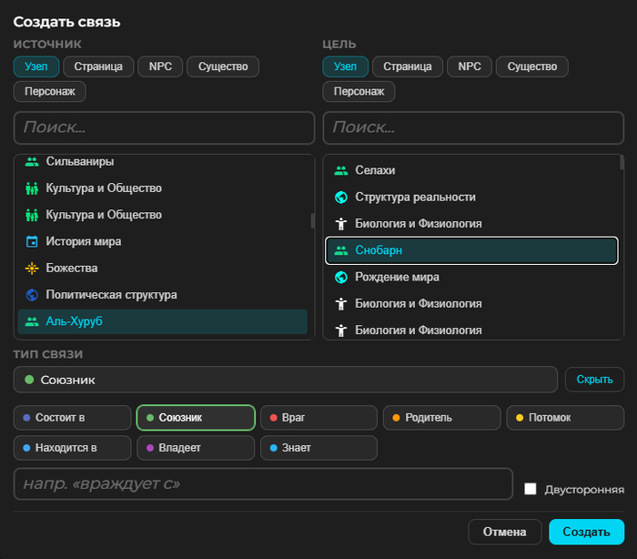Select source type Существо
Screen dimensions: 637x559
[x=223, y=66]
